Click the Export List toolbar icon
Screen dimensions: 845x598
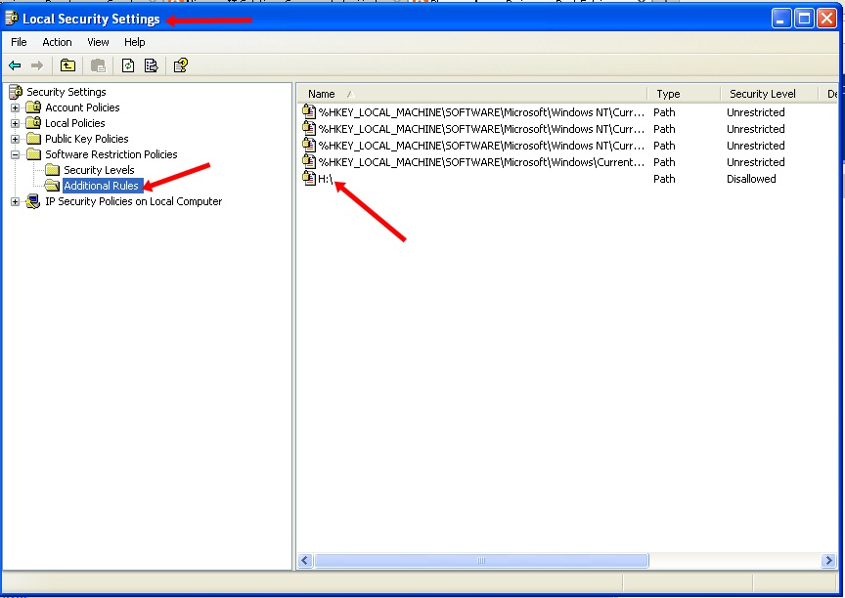pos(150,64)
